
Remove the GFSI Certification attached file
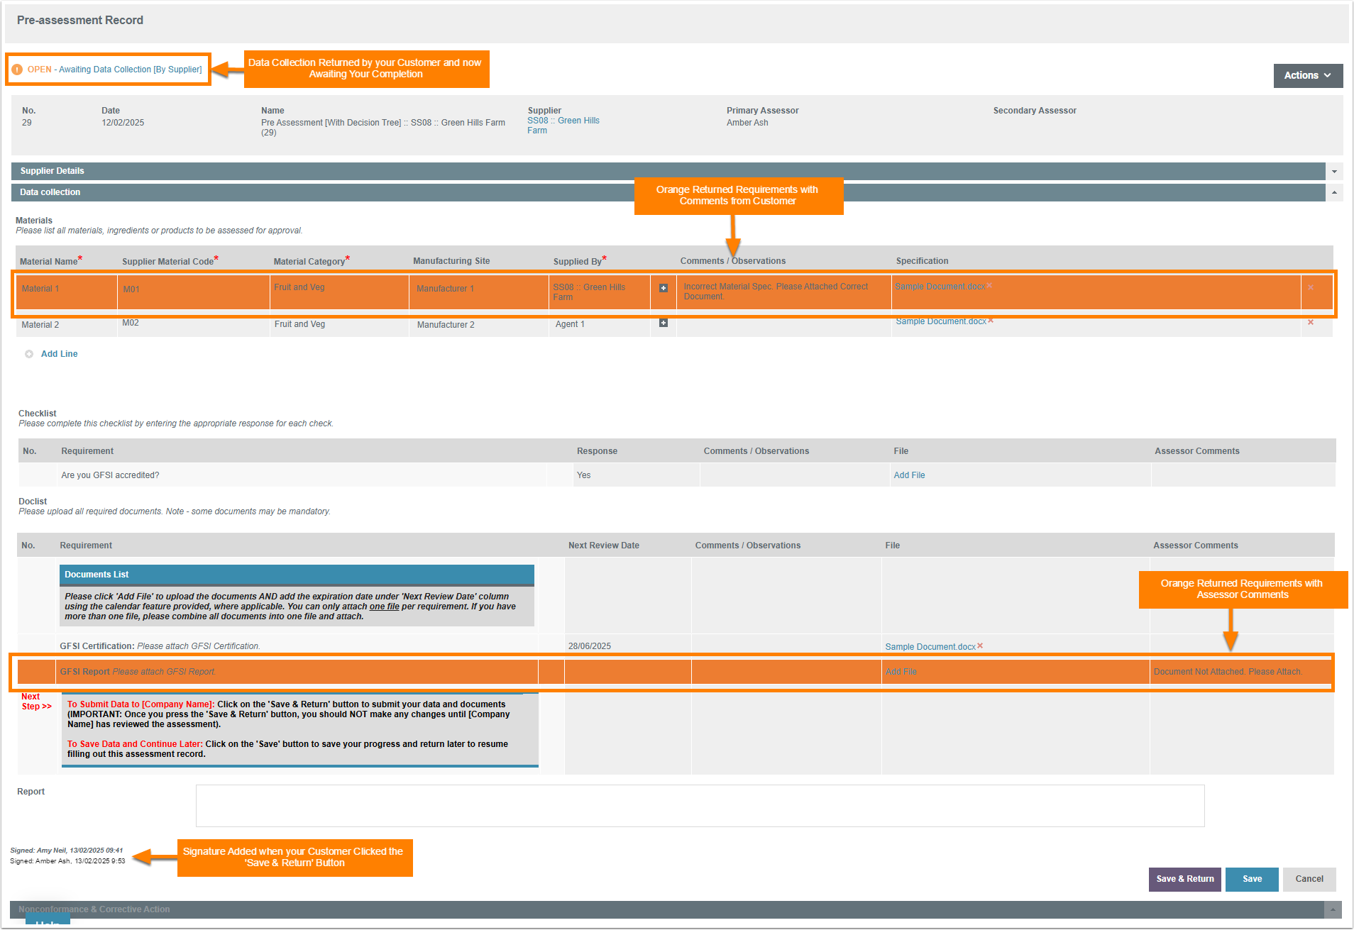point(980,646)
